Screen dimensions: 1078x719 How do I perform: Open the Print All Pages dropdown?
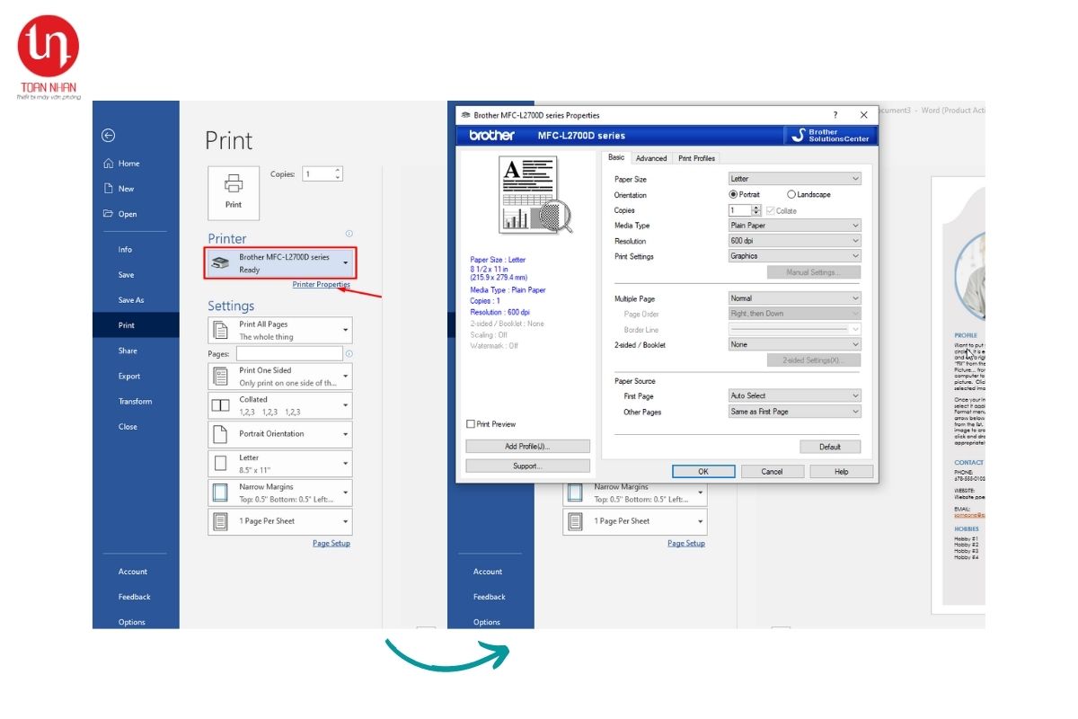point(280,330)
